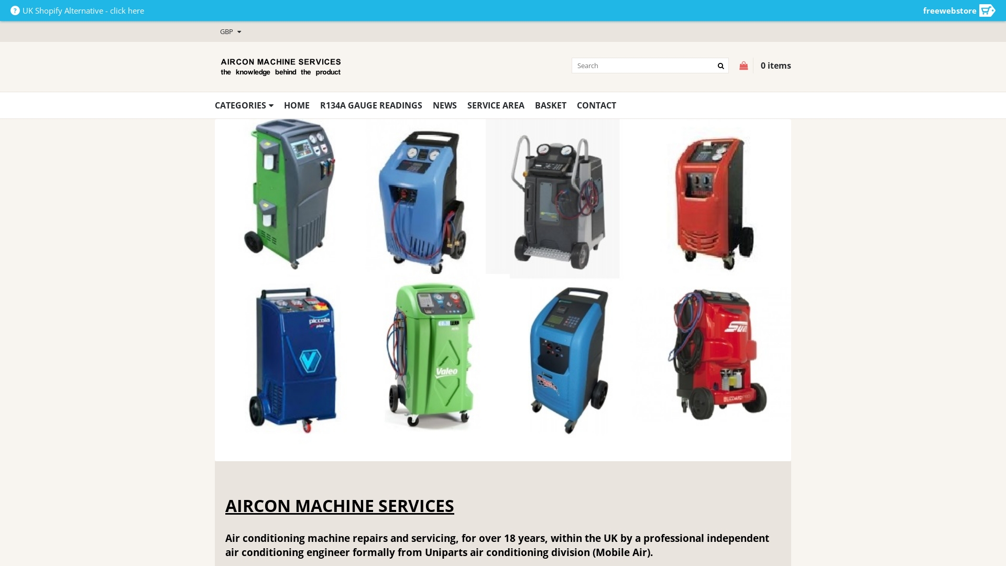The image size is (1006, 566).
Task: Open the GBP currency dropdown
Action: (x=231, y=32)
